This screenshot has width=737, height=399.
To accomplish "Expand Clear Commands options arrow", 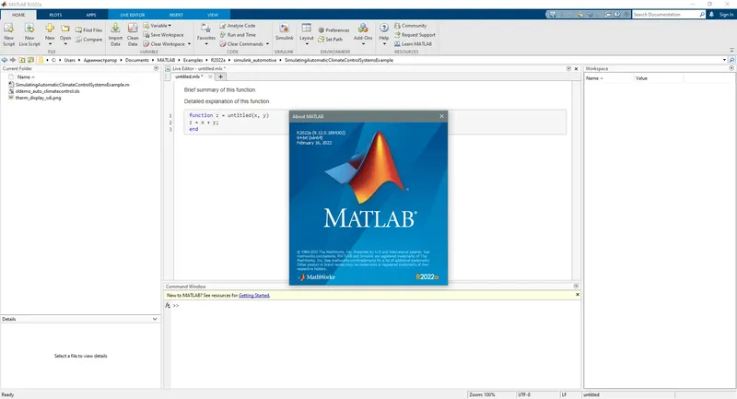I will [x=267, y=44].
